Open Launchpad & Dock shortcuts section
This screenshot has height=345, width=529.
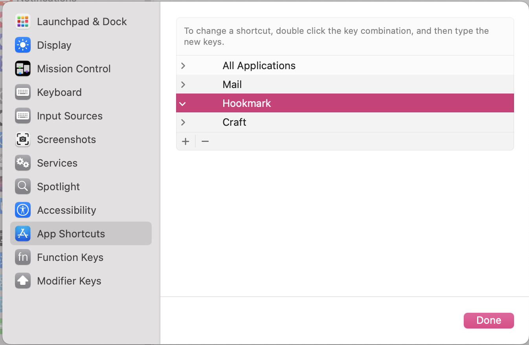coord(81,22)
